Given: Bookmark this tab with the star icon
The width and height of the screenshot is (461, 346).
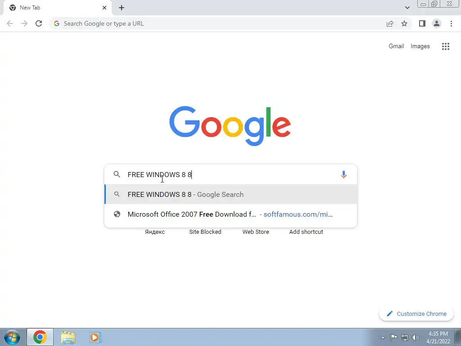Looking at the screenshot, I should pyautogui.click(x=404, y=23).
